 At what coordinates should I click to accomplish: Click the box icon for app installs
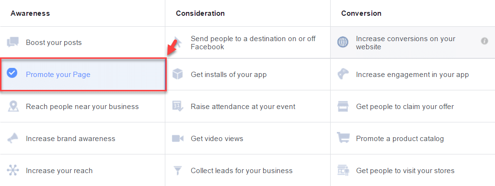pos(178,75)
